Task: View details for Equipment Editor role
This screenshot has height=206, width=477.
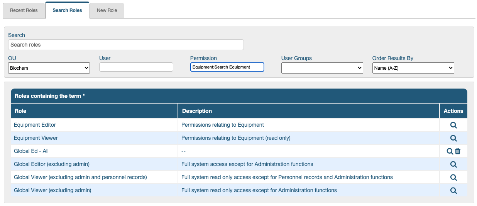Action: [453, 125]
